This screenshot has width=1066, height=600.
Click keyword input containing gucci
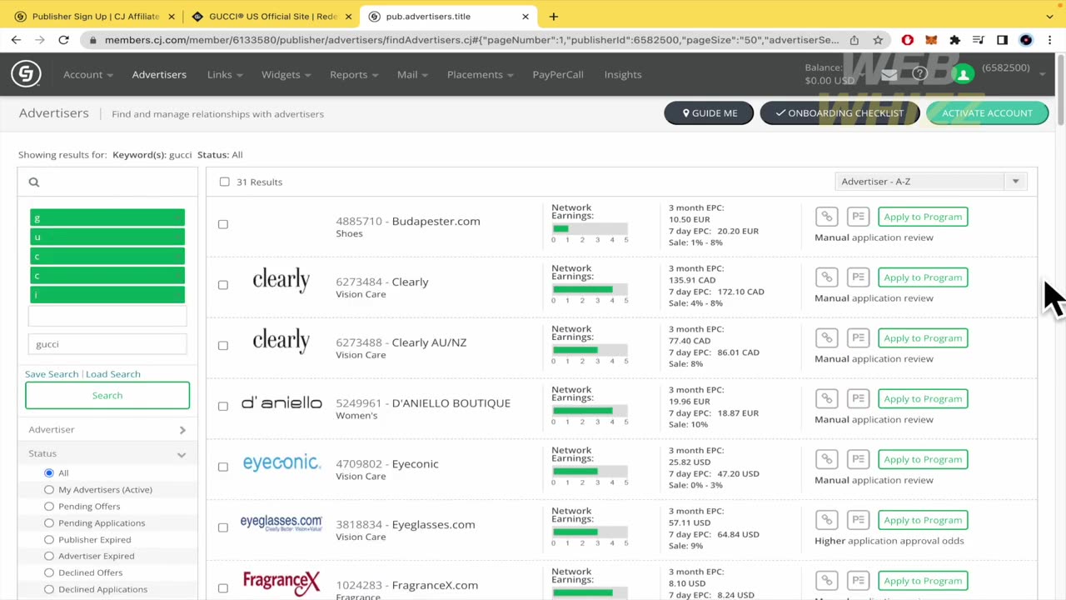[x=107, y=344]
